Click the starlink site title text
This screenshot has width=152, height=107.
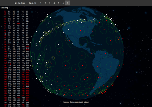point(21,3)
